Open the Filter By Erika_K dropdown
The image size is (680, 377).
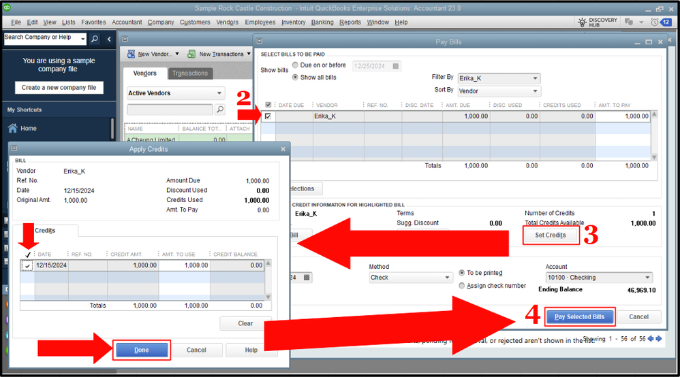pyautogui.click(x=535, y=78)
